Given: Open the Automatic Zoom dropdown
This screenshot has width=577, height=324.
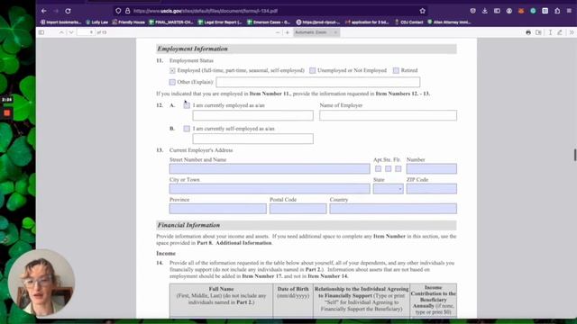Looking at the screenshot, I should 316,32.
